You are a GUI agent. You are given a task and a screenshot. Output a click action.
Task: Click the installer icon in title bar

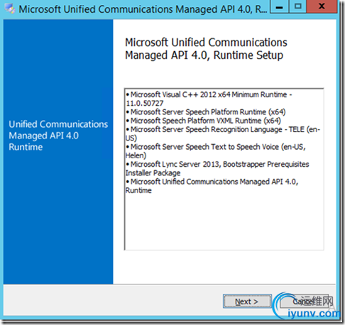(10, 9)
